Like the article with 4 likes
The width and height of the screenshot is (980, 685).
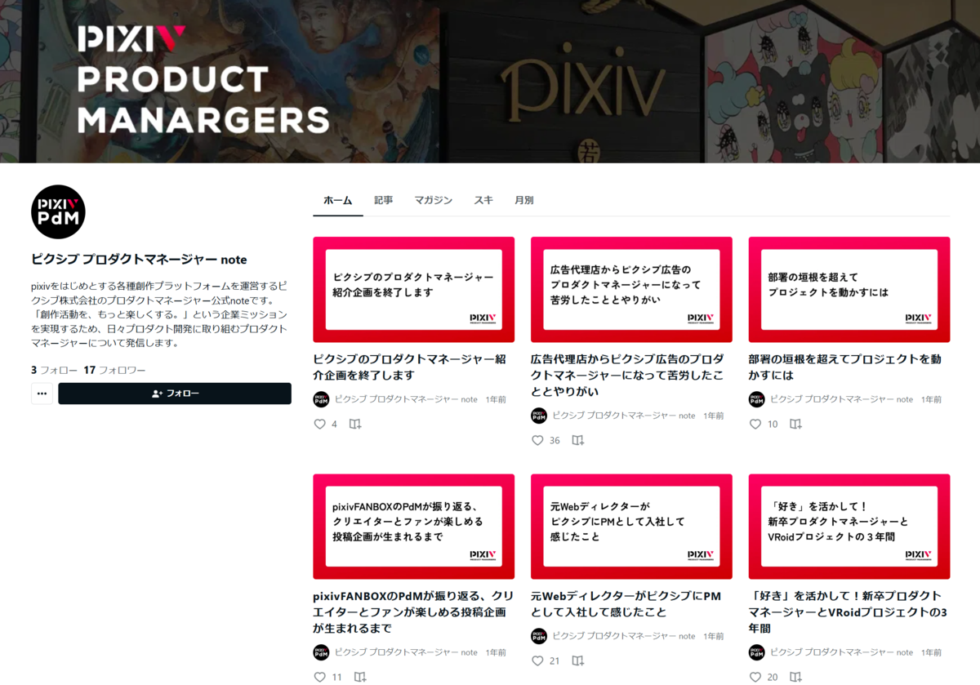coord(319,424)
